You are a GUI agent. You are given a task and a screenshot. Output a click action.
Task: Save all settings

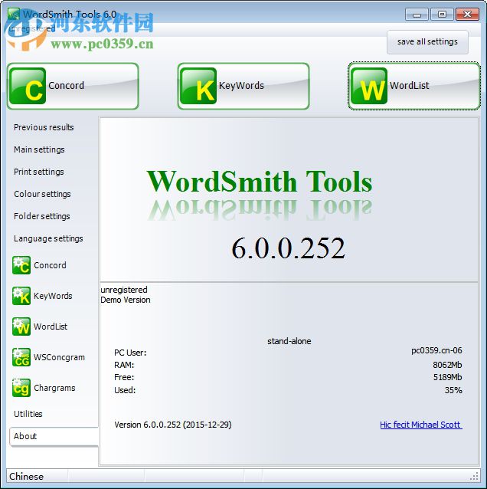[427, 42]
